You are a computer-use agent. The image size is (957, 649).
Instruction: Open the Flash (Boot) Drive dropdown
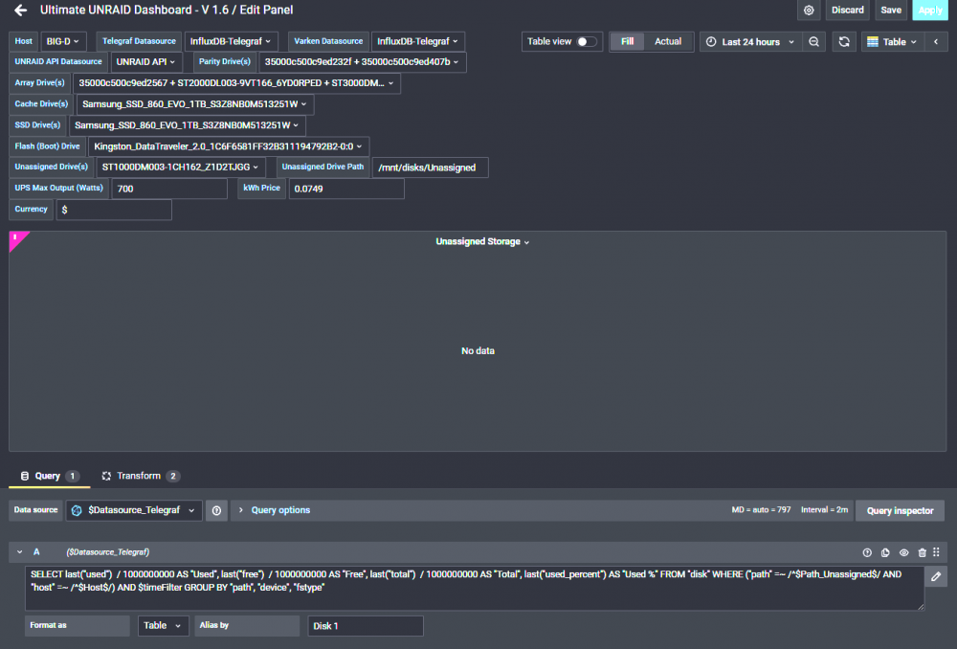(x=229, y=146)
